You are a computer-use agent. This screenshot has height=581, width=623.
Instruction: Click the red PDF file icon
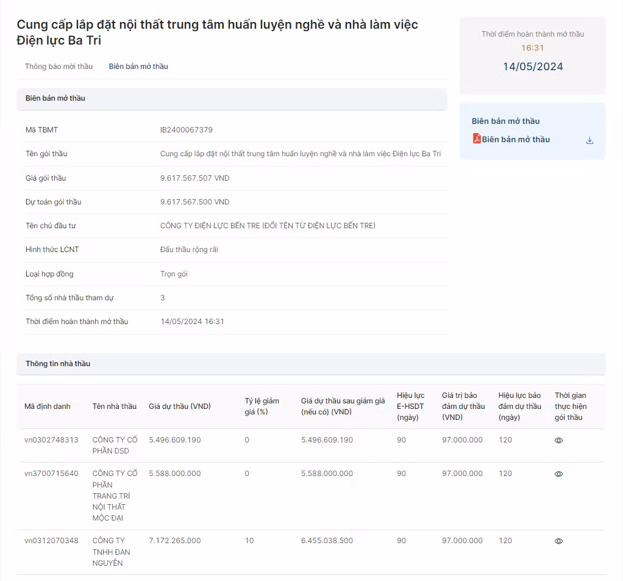477,139
